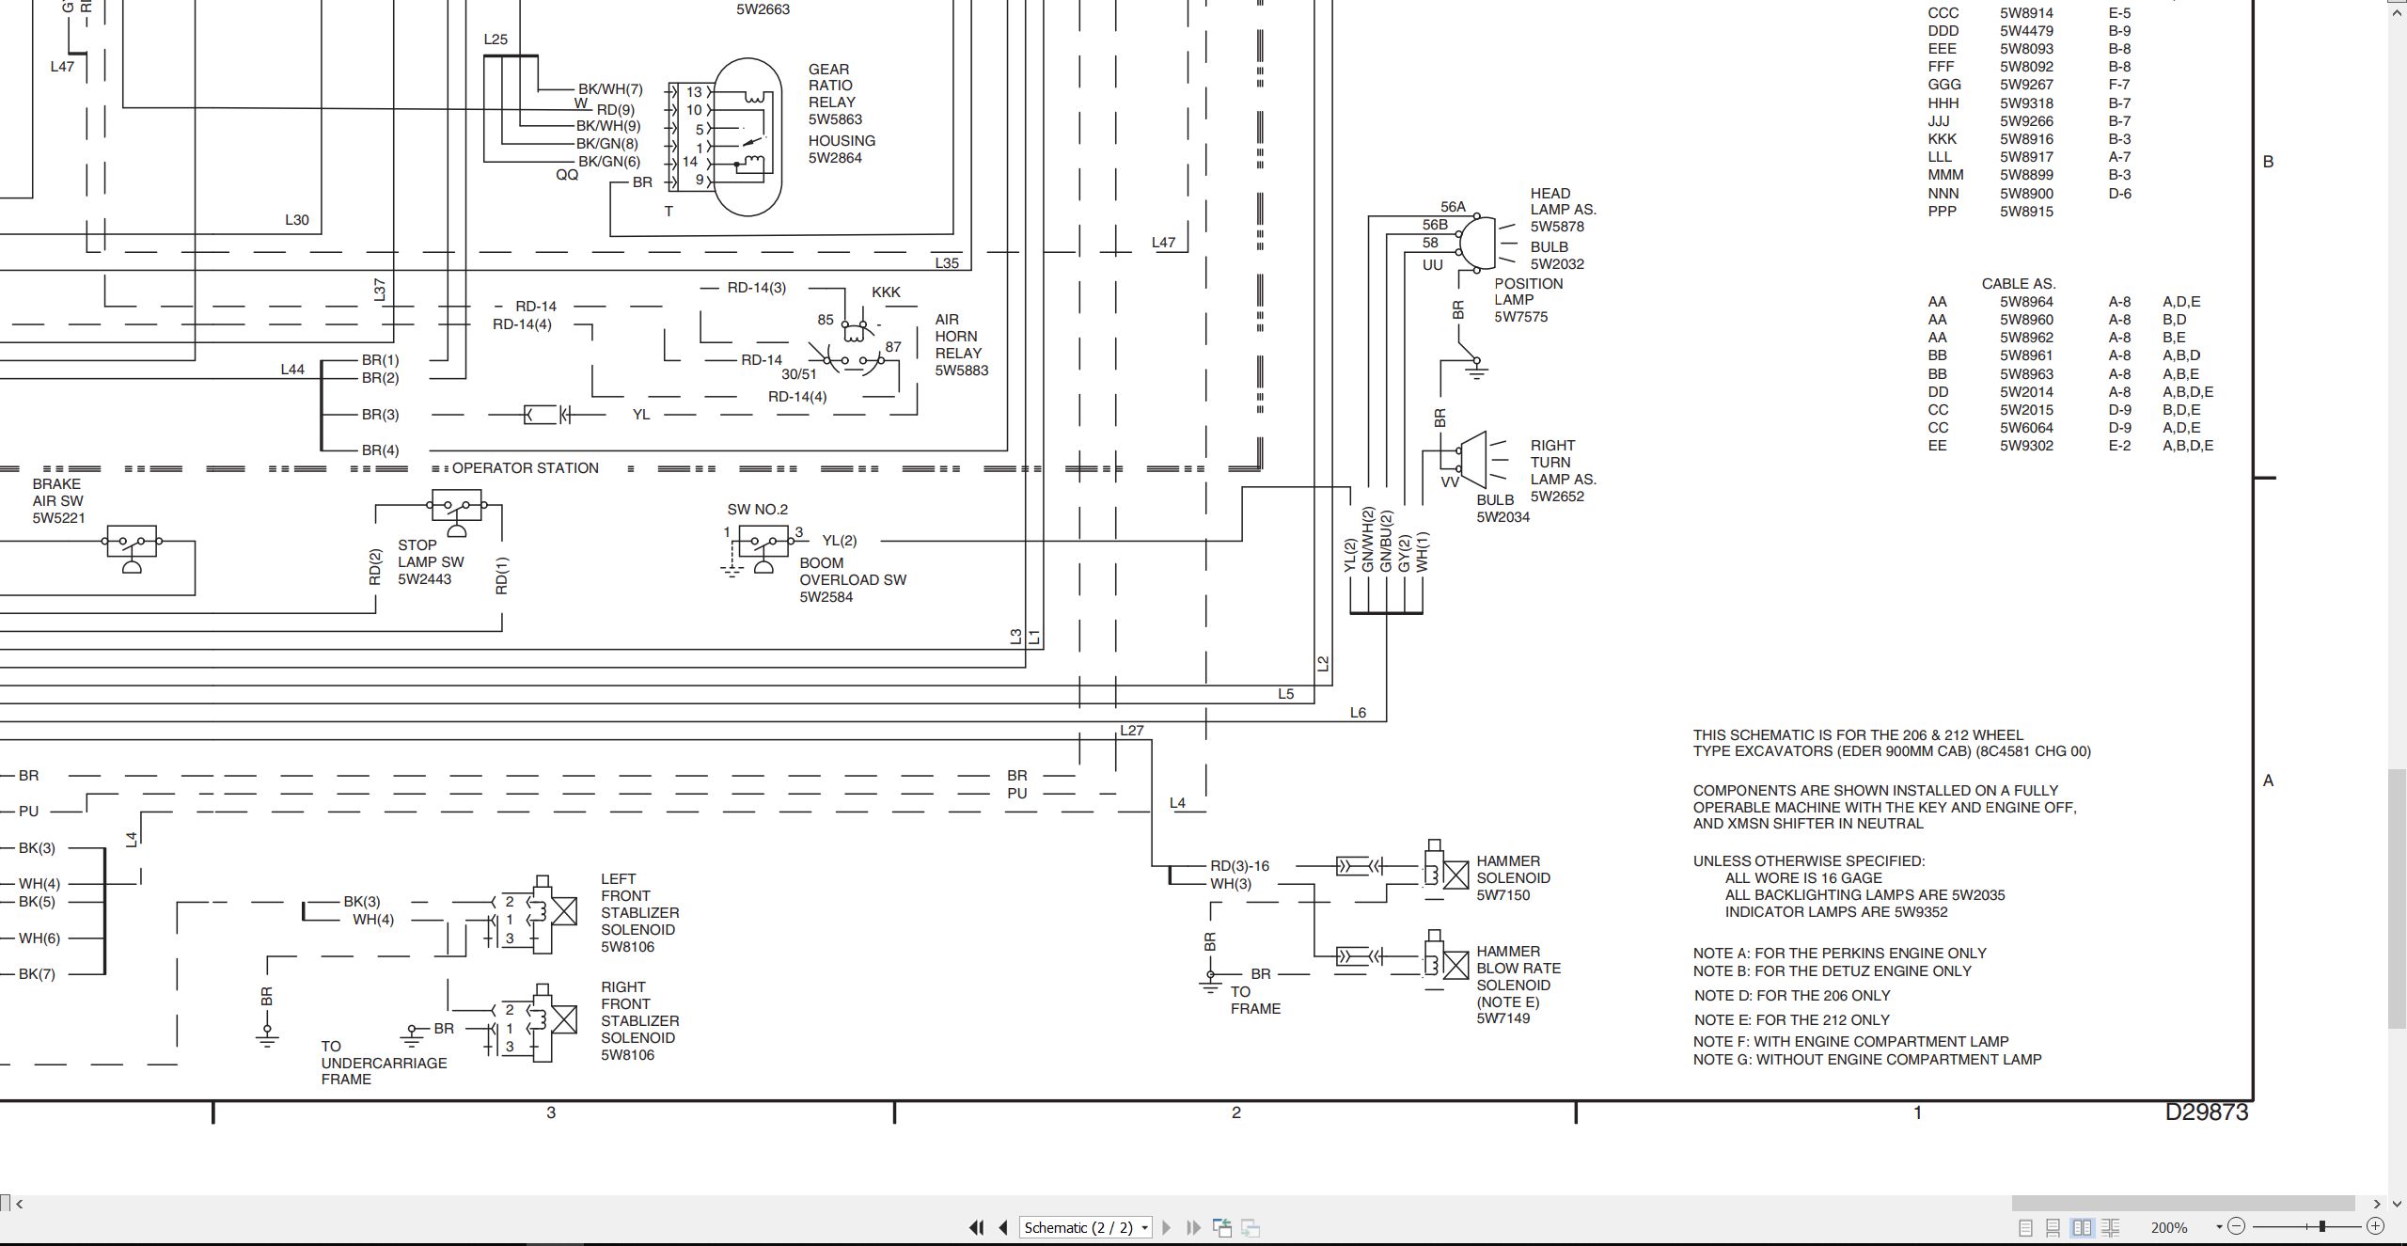The width and height of the screenshot is (2407, 1246).
Task: Click the TO UNDERCARRIAGE FRAME label
Action: pos(384,1063)
